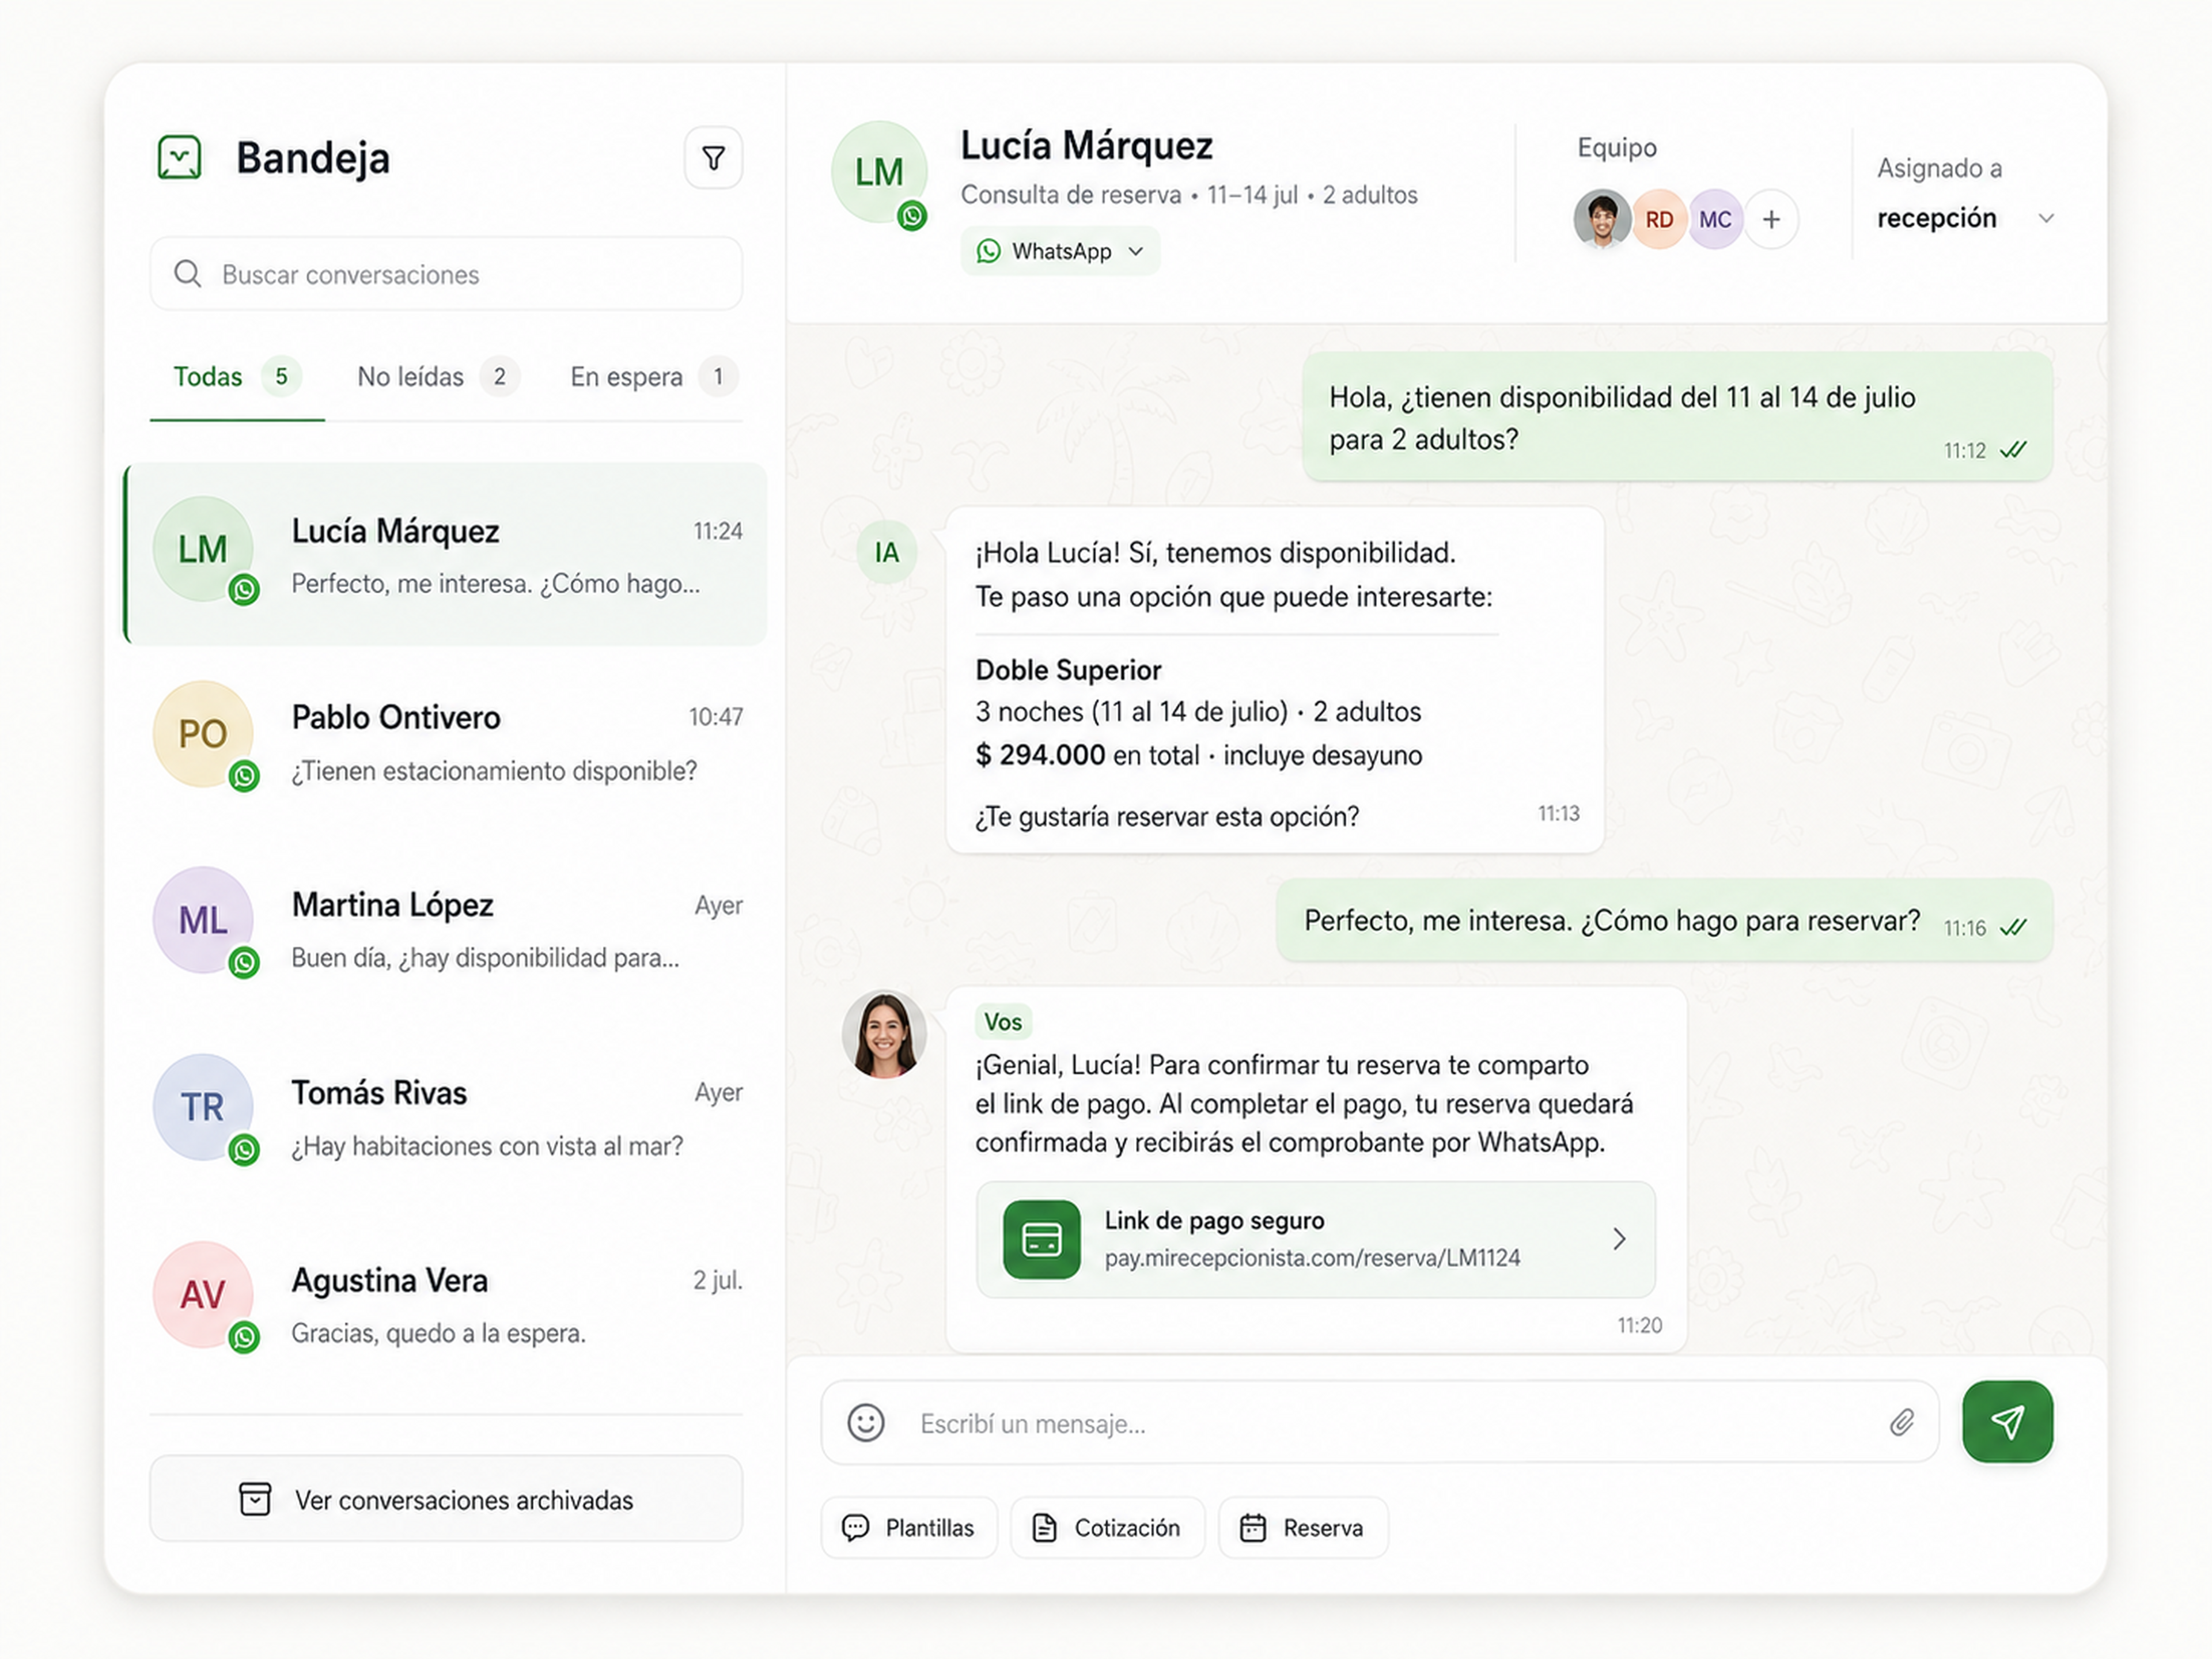Open Ver conversaciones archivadas
The image size is (2212, 1659).
446,1499
